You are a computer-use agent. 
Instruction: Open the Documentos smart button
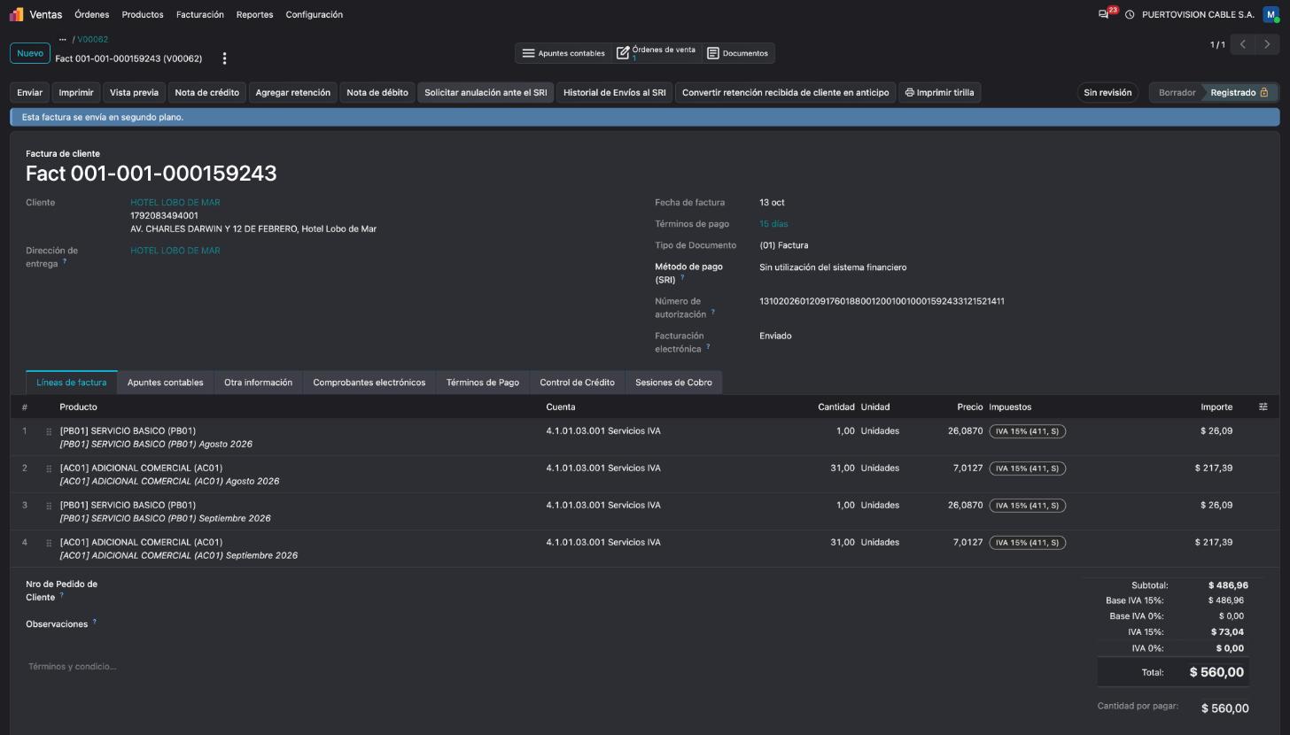click(x=738, y=53)
